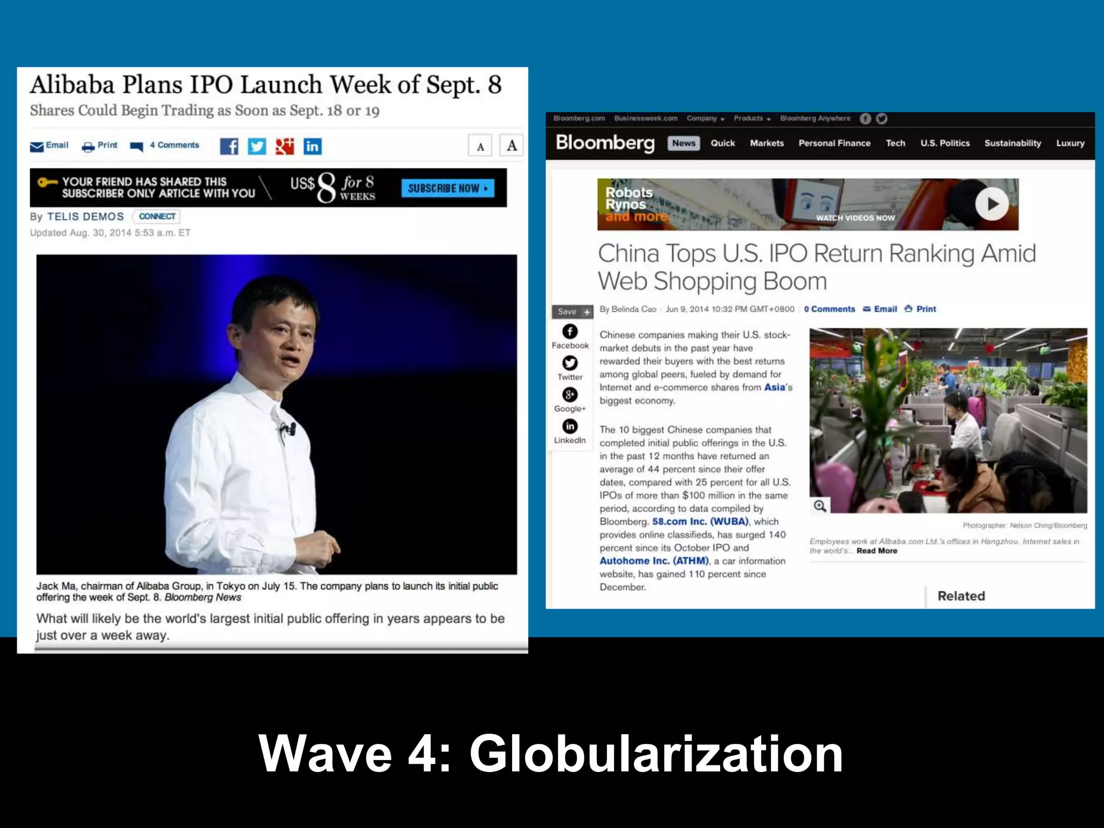
Task: Click the Email link in the Bloomberg byline
Action: [880, 309]
